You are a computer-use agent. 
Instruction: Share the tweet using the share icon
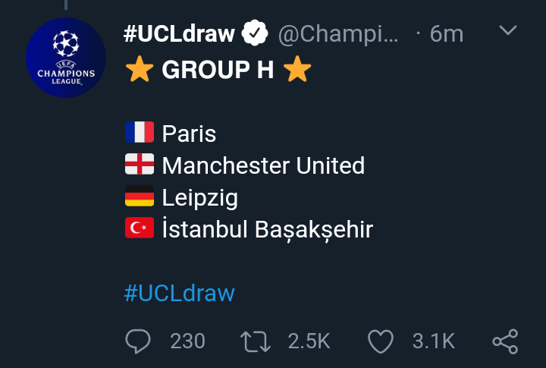[505, 341]
